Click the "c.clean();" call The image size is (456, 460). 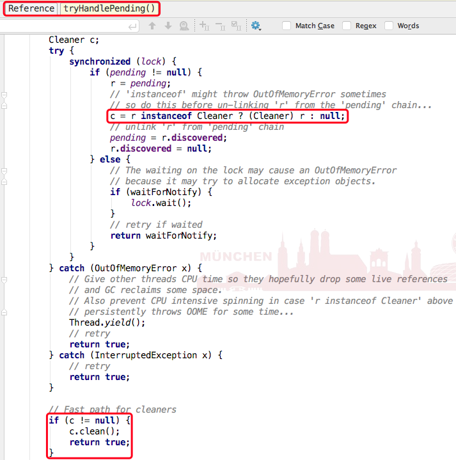95,431
